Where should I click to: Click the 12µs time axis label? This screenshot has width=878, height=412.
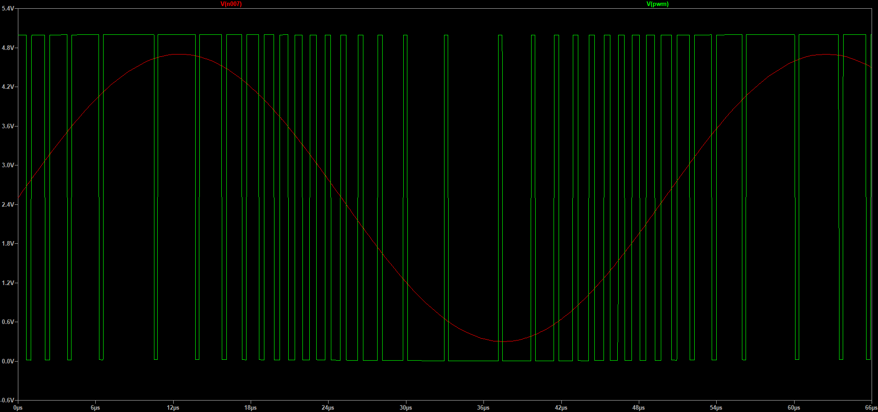click(x=173, y=407)
